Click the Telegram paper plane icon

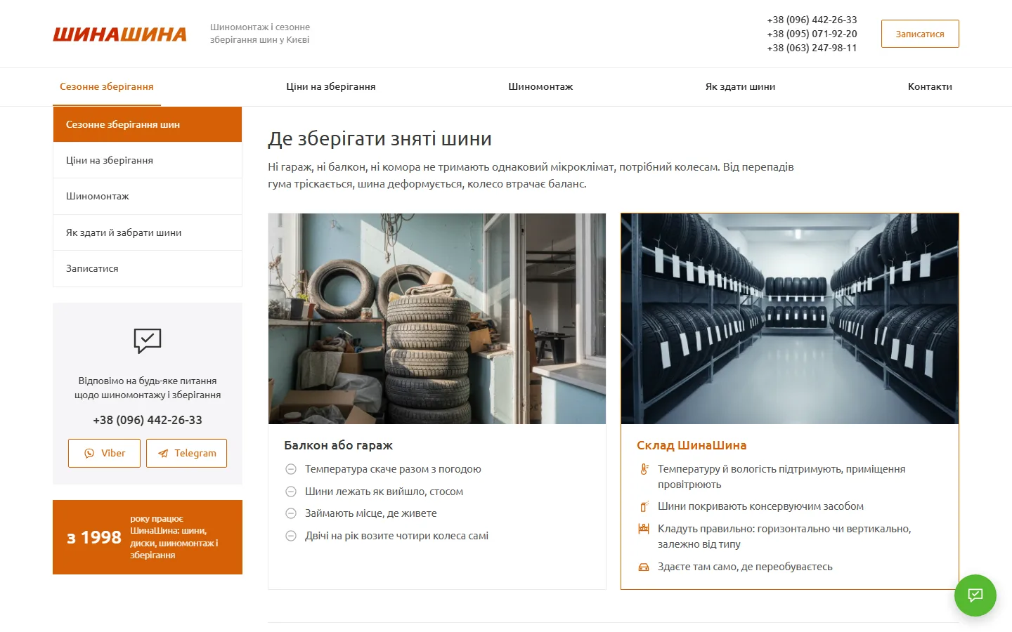pos(163,454)
